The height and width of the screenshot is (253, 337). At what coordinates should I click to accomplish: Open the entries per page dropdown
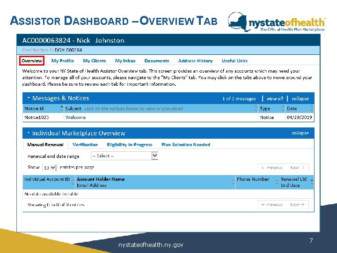click(x=50, y=168)
